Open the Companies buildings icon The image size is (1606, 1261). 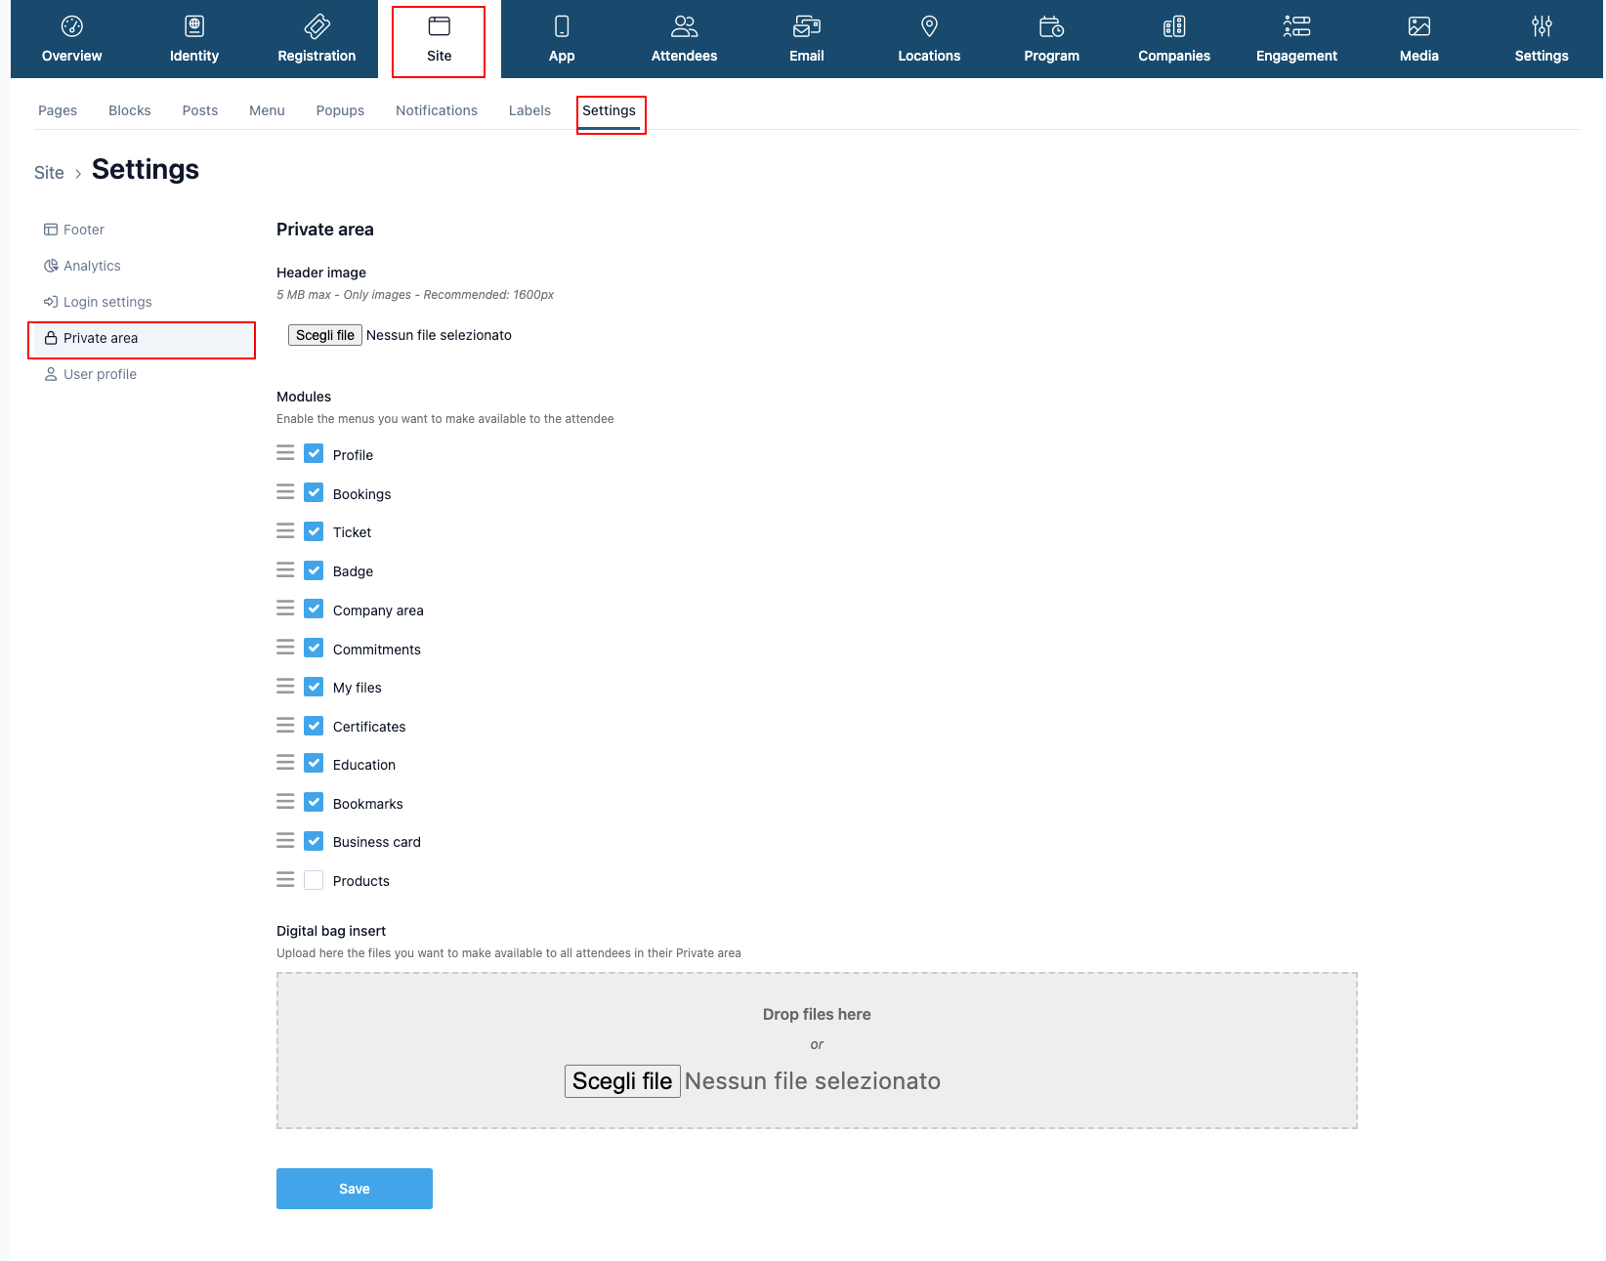pos(1174,26)
